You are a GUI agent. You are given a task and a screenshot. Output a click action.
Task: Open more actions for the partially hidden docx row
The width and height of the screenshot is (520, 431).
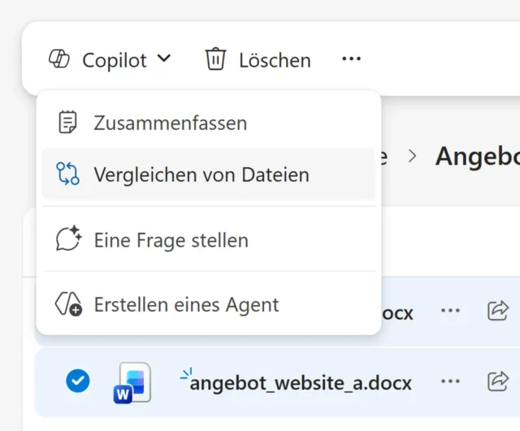(x=450, y=311)
